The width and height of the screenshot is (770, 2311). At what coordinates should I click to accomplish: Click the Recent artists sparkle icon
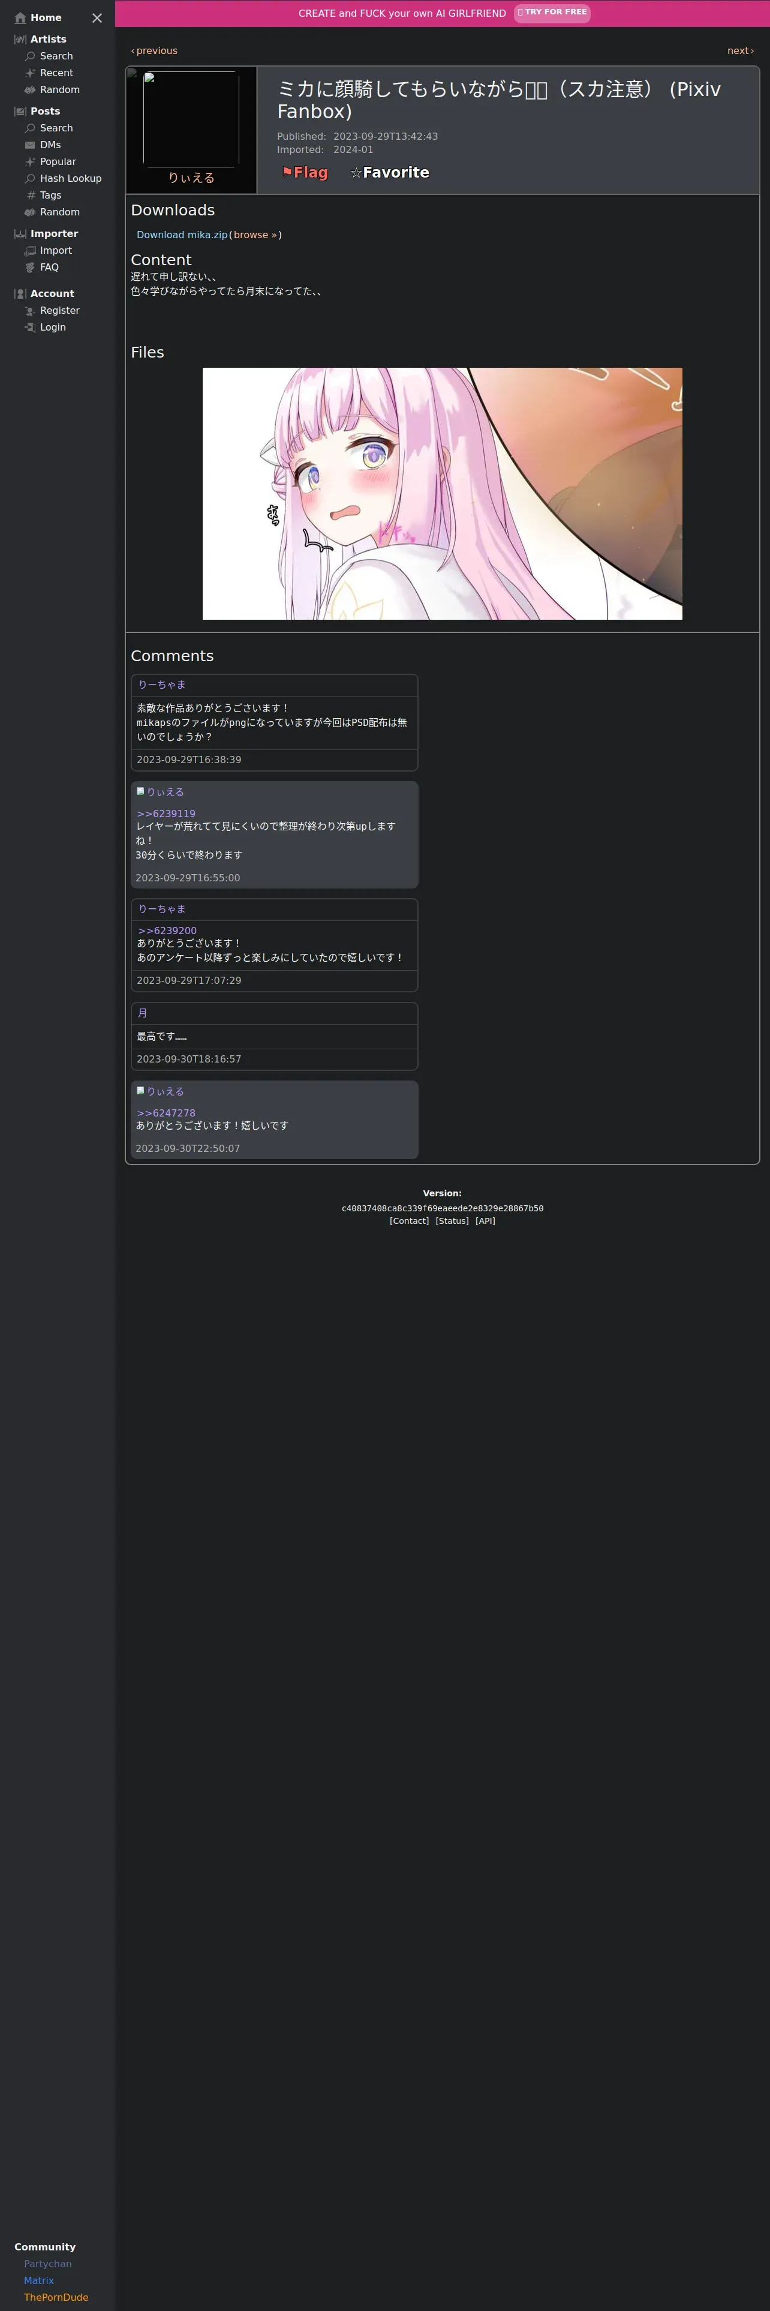(31, 74)
